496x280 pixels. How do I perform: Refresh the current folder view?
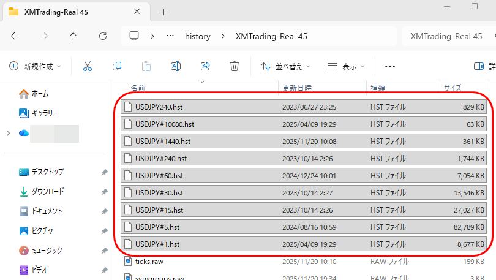[x=103, y=36]
